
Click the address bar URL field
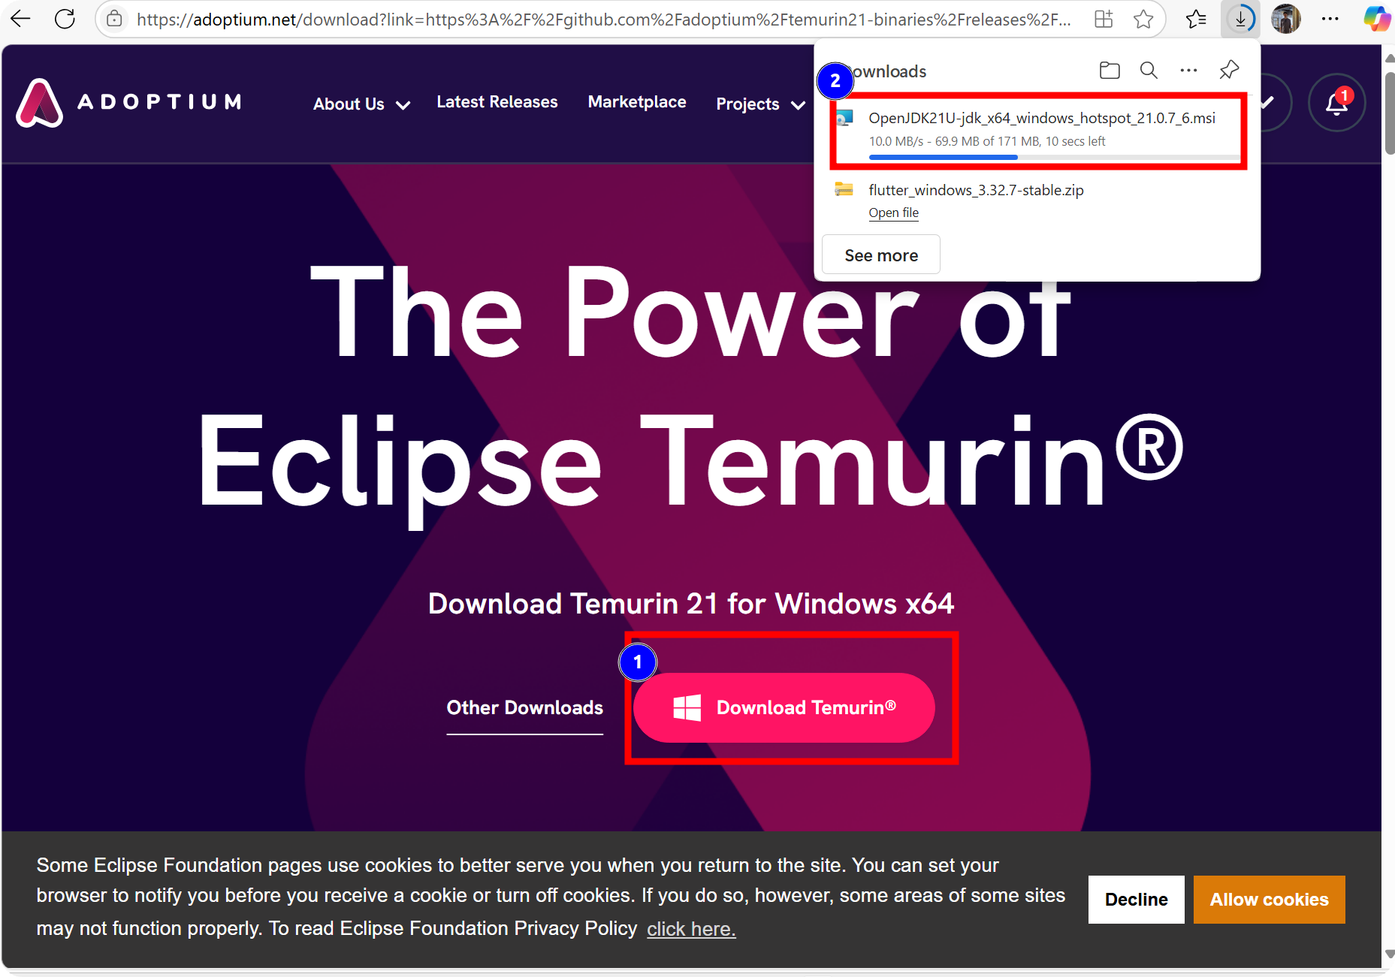tap(603, 19)
